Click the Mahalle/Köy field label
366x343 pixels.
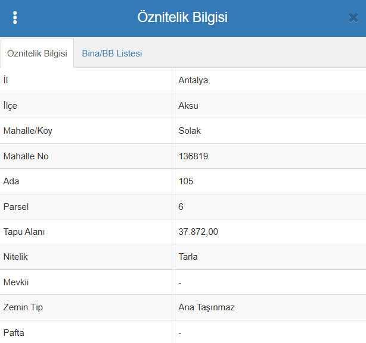(32, 131)
